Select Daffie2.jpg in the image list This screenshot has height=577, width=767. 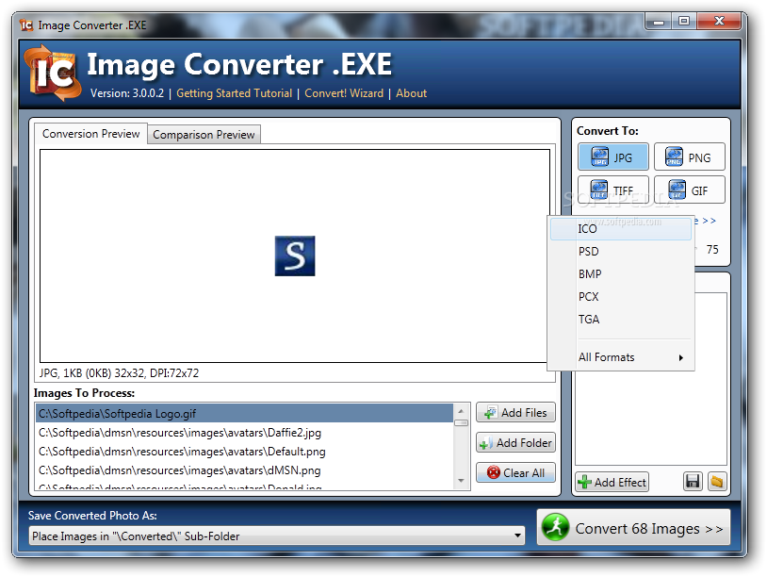tap(245, 432)
